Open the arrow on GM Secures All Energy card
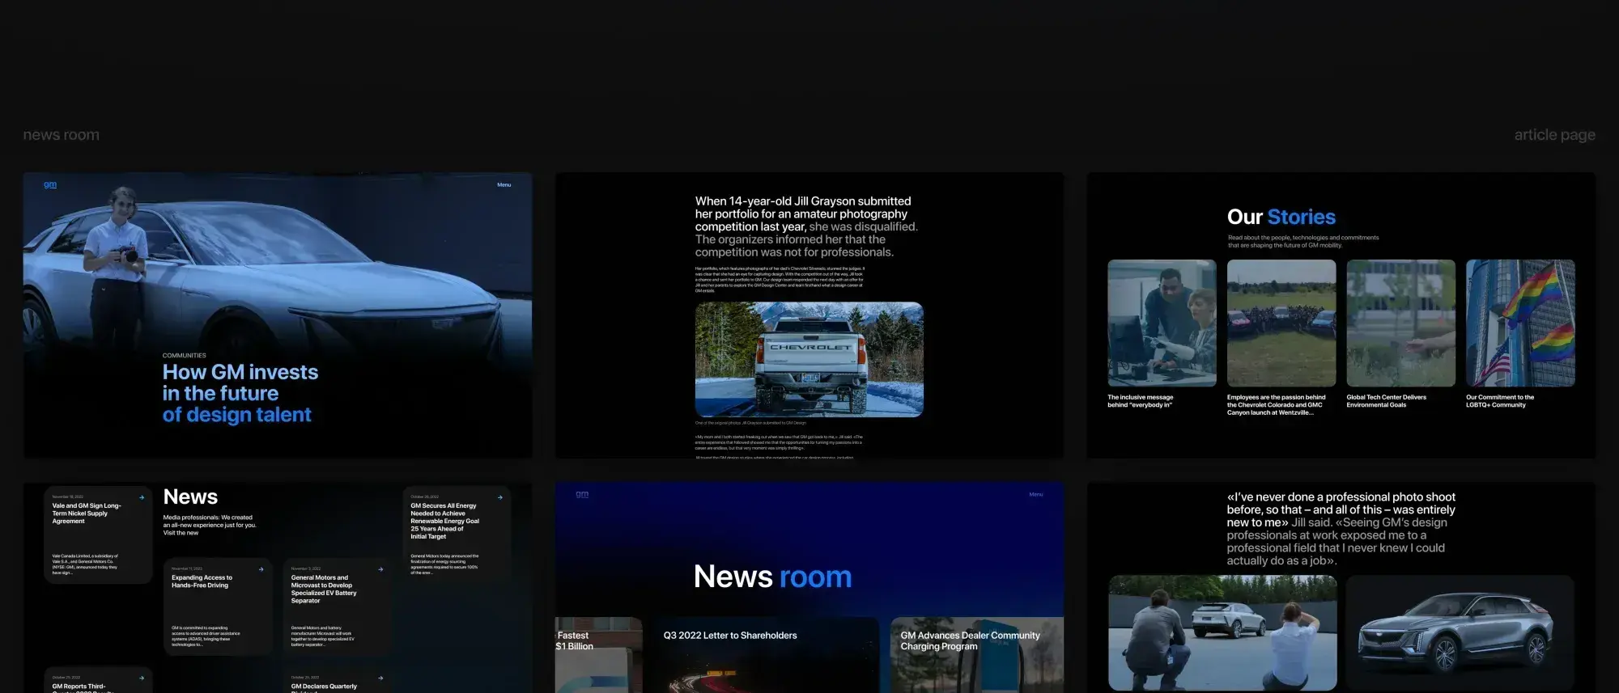1619x693 pixels. [x=500, y=497]
